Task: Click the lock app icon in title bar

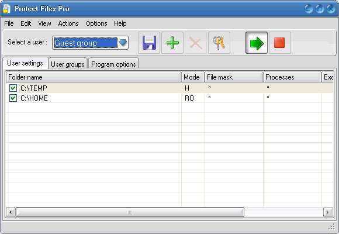Action: (x=6, y=9)
